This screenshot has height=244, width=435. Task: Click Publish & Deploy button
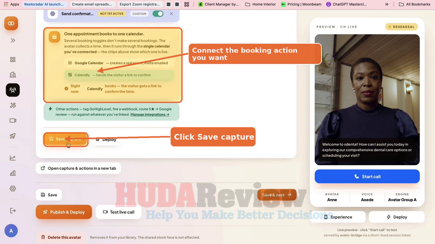pyautogui.click(x=64, y=212)
